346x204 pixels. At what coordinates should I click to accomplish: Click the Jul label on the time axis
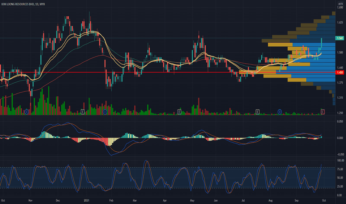click(x=243, y=200)
